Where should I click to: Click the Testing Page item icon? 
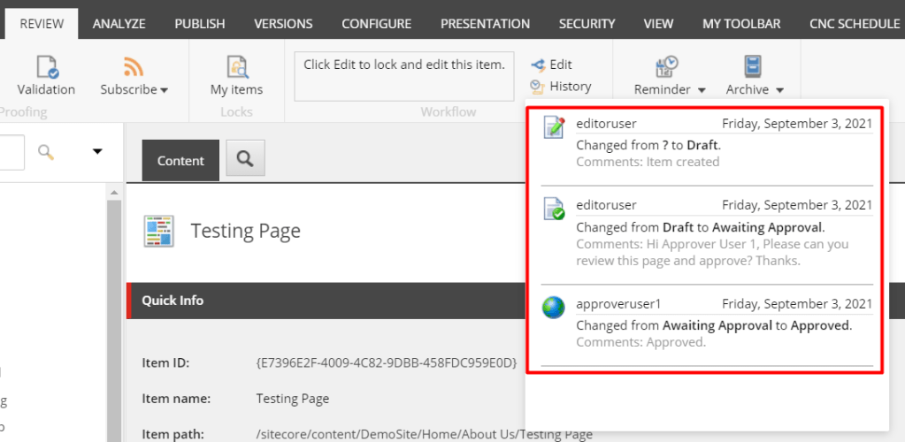[159, 231]
